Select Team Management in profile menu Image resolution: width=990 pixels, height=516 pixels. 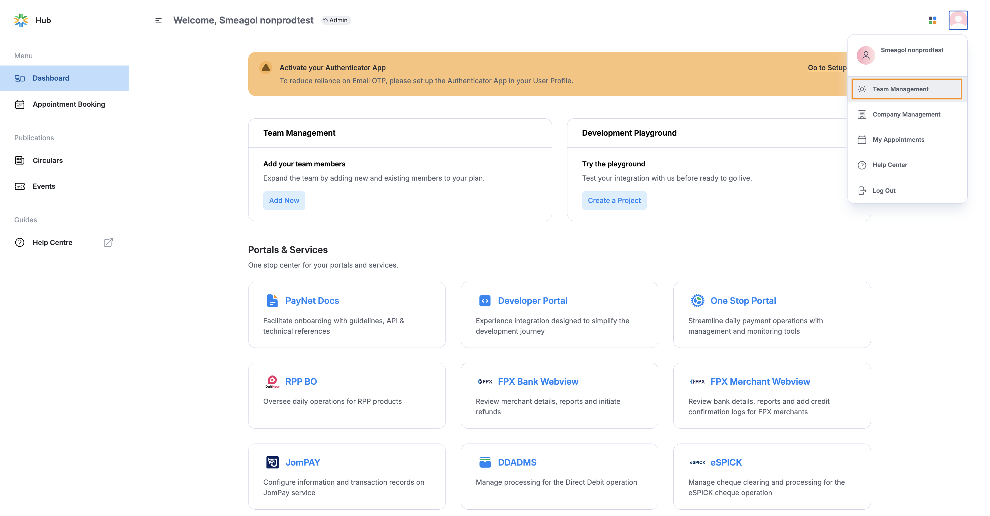click(907, 89)
